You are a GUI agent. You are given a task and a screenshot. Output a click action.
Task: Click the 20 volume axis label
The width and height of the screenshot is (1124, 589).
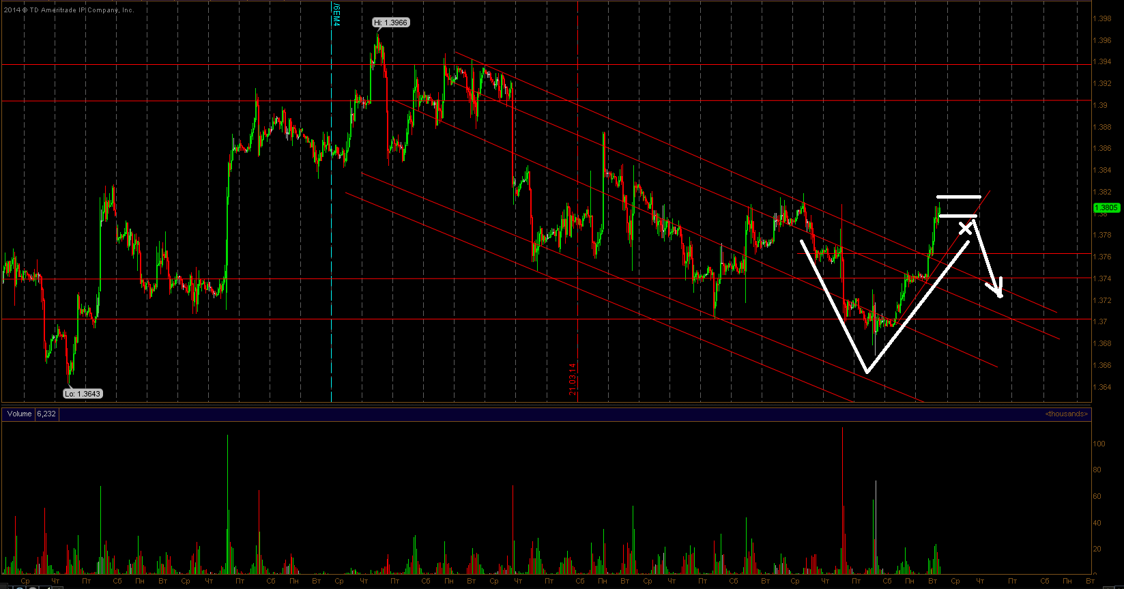pos(1097,549)
